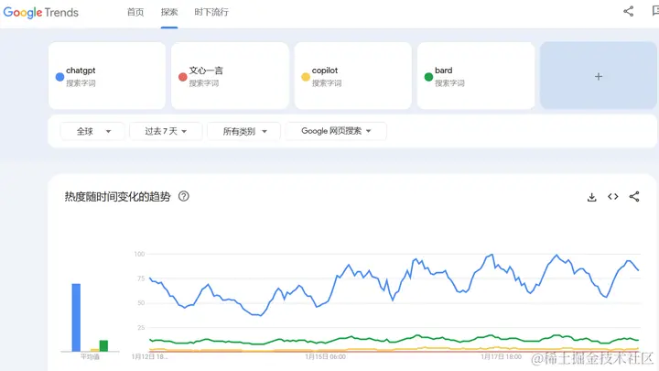Click the yellow dot beside copilot
Viewport: 659px width, 371px height.
pyautogui.click(x=306, y=77)
